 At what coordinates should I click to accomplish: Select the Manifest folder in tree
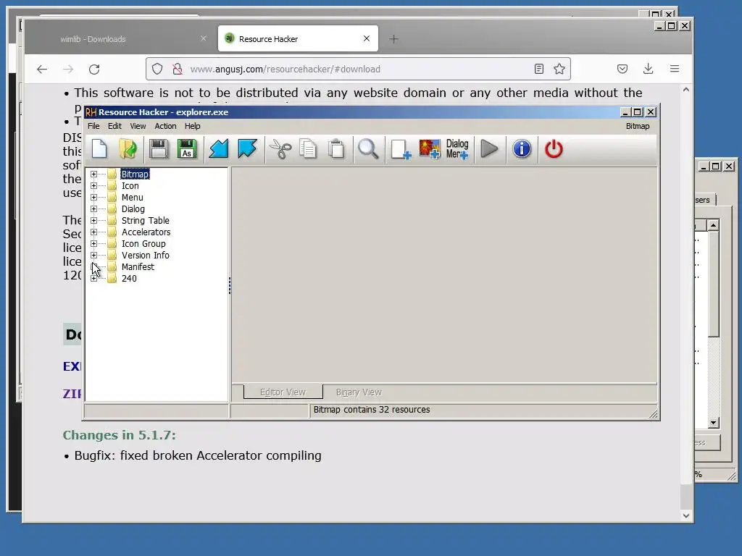point(138,266)
